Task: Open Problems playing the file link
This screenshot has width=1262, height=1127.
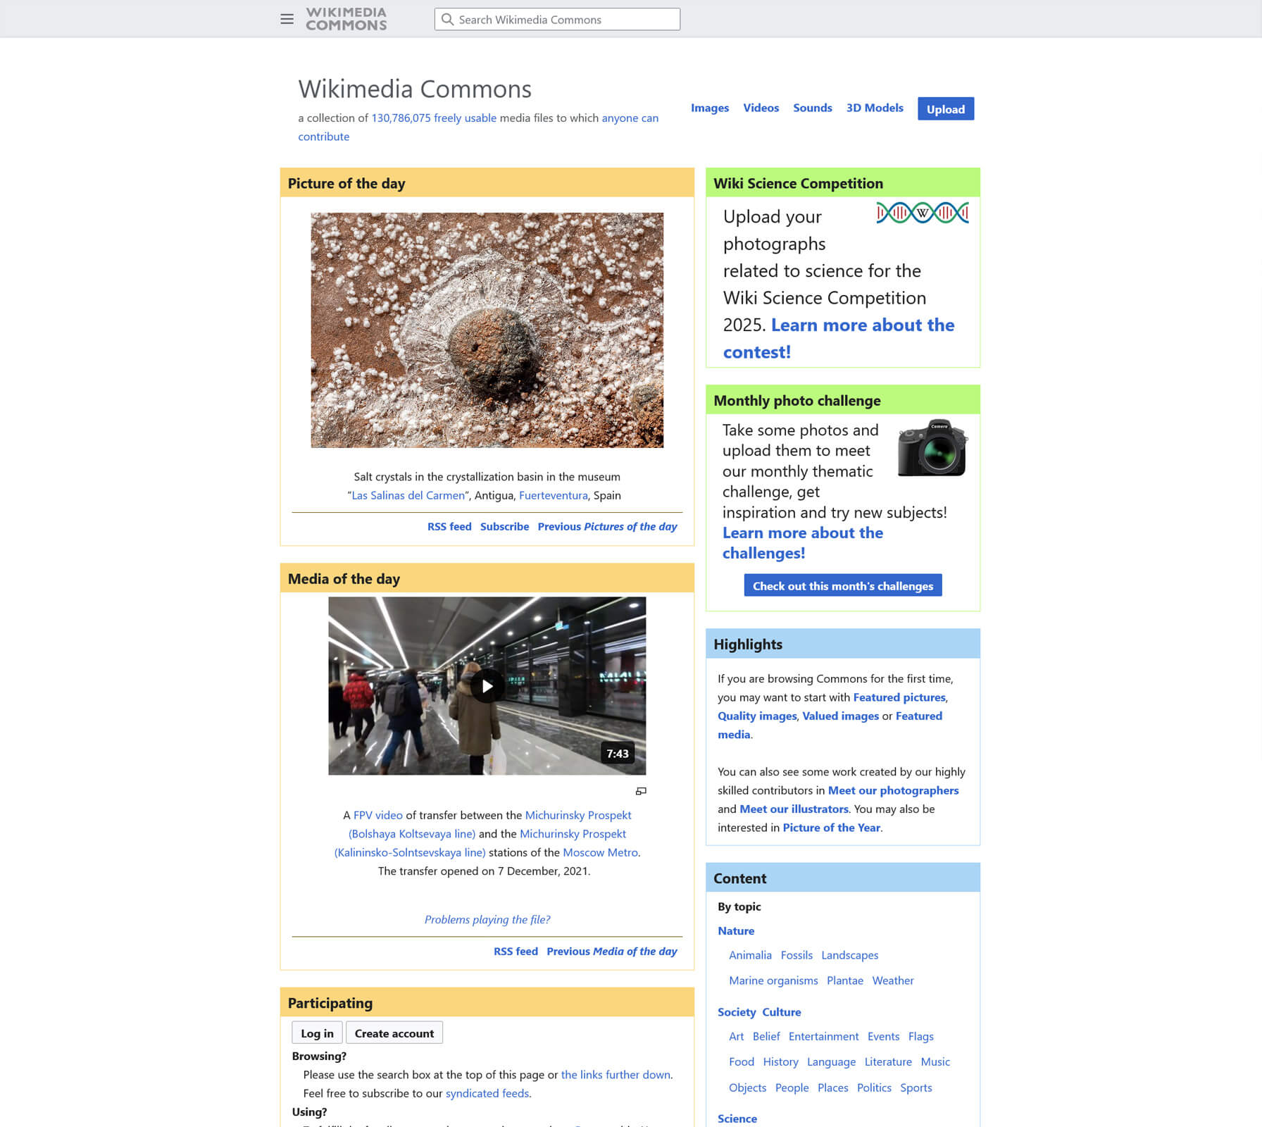Action: coord(487,919)
